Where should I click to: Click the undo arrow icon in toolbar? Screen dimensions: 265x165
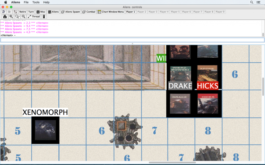[x=4, y=12]
